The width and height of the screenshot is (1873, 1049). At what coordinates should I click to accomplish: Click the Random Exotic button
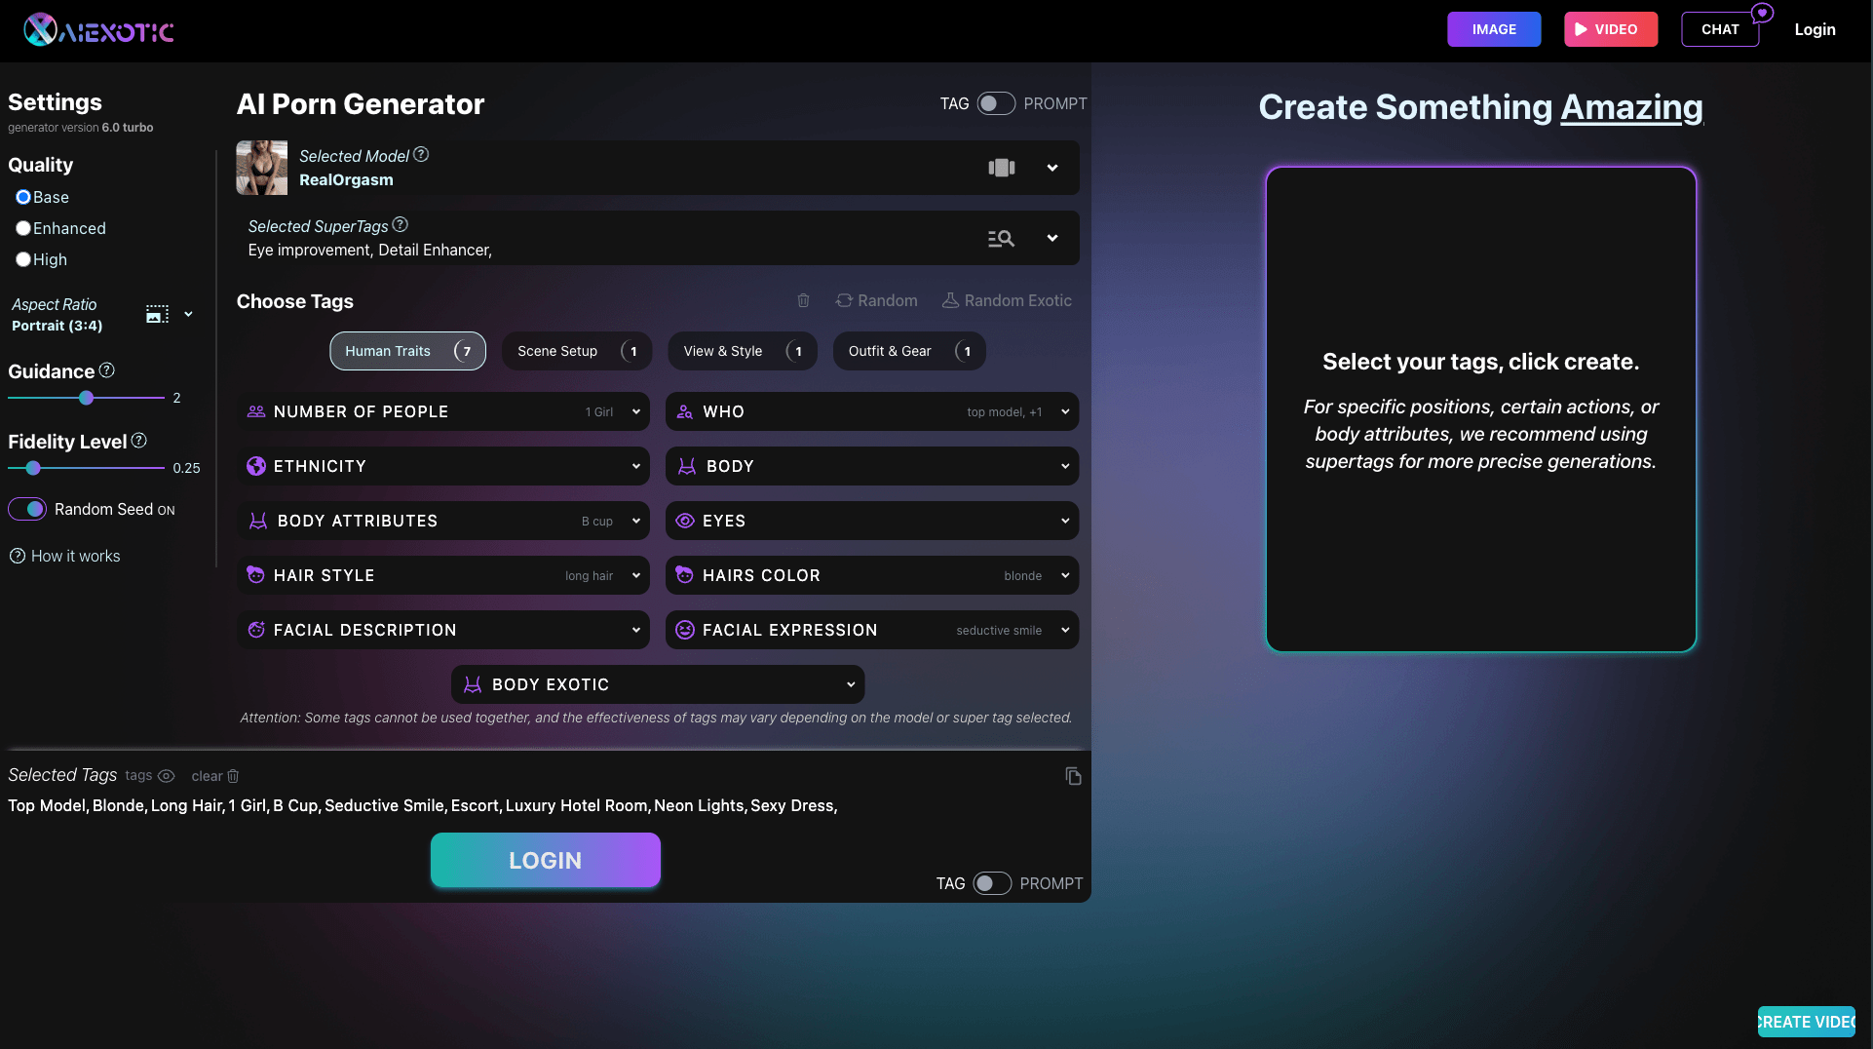[1007, 300]
